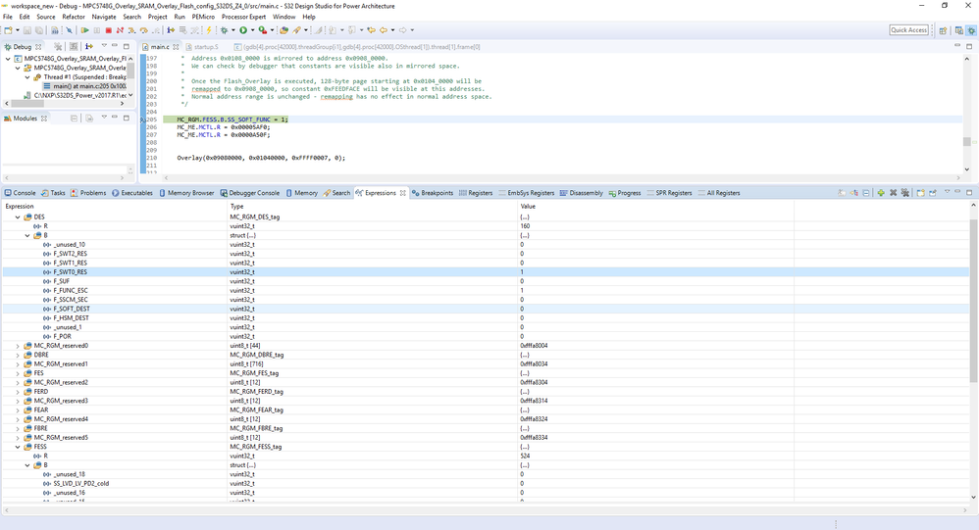
Task: Click the Step Into toolbar icon
Action: pyautogui.click(x=131, y=30)
